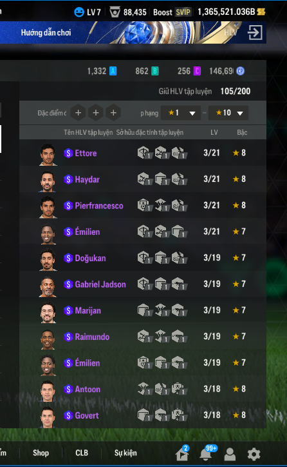Open the settings gear icon
The width and height of the screenshot is (287, 467).
point(254,454)
